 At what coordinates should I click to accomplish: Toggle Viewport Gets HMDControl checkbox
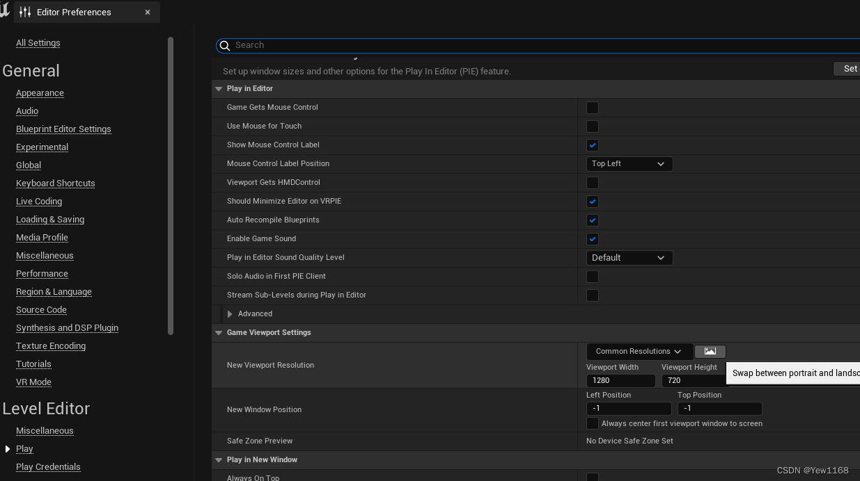tap(593, 183)
